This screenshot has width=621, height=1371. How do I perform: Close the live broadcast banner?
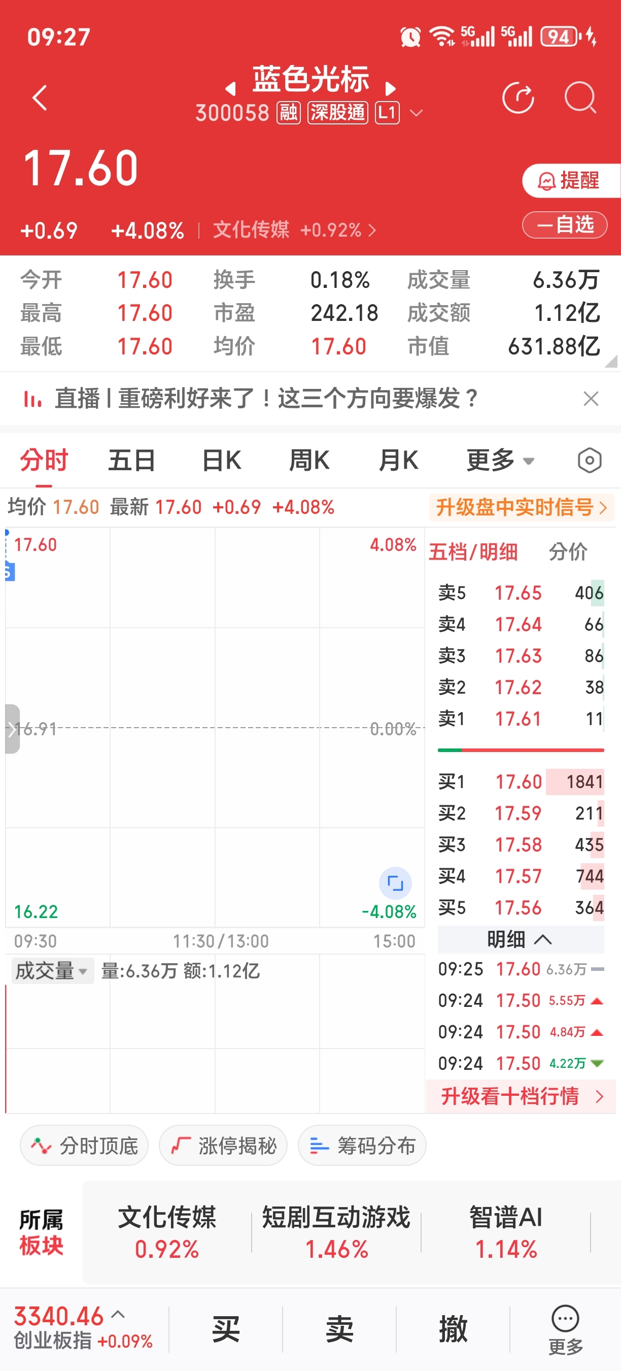coord(591,399)
